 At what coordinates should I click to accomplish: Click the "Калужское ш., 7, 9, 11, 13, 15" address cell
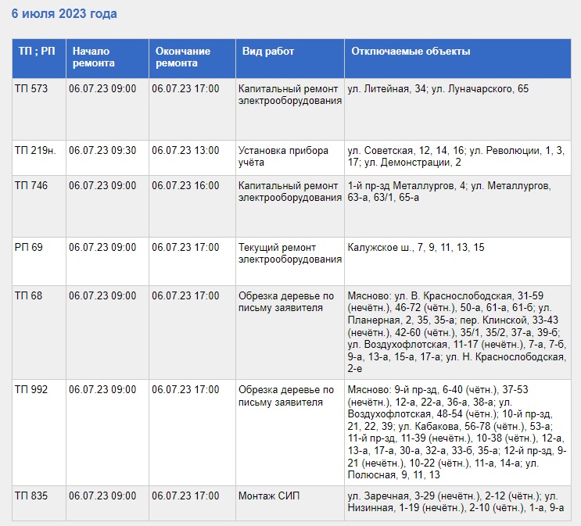tap(416, 247)
